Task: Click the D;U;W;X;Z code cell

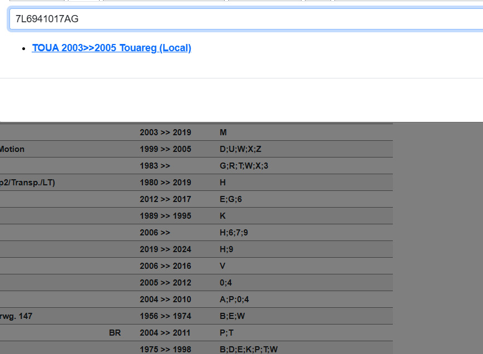Action: pos(240,149)
